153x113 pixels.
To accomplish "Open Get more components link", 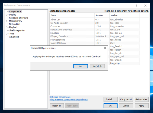I will 60,97.
